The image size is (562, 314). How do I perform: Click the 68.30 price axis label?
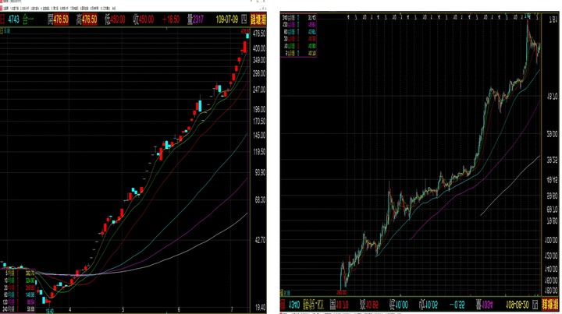coord(260,200)
